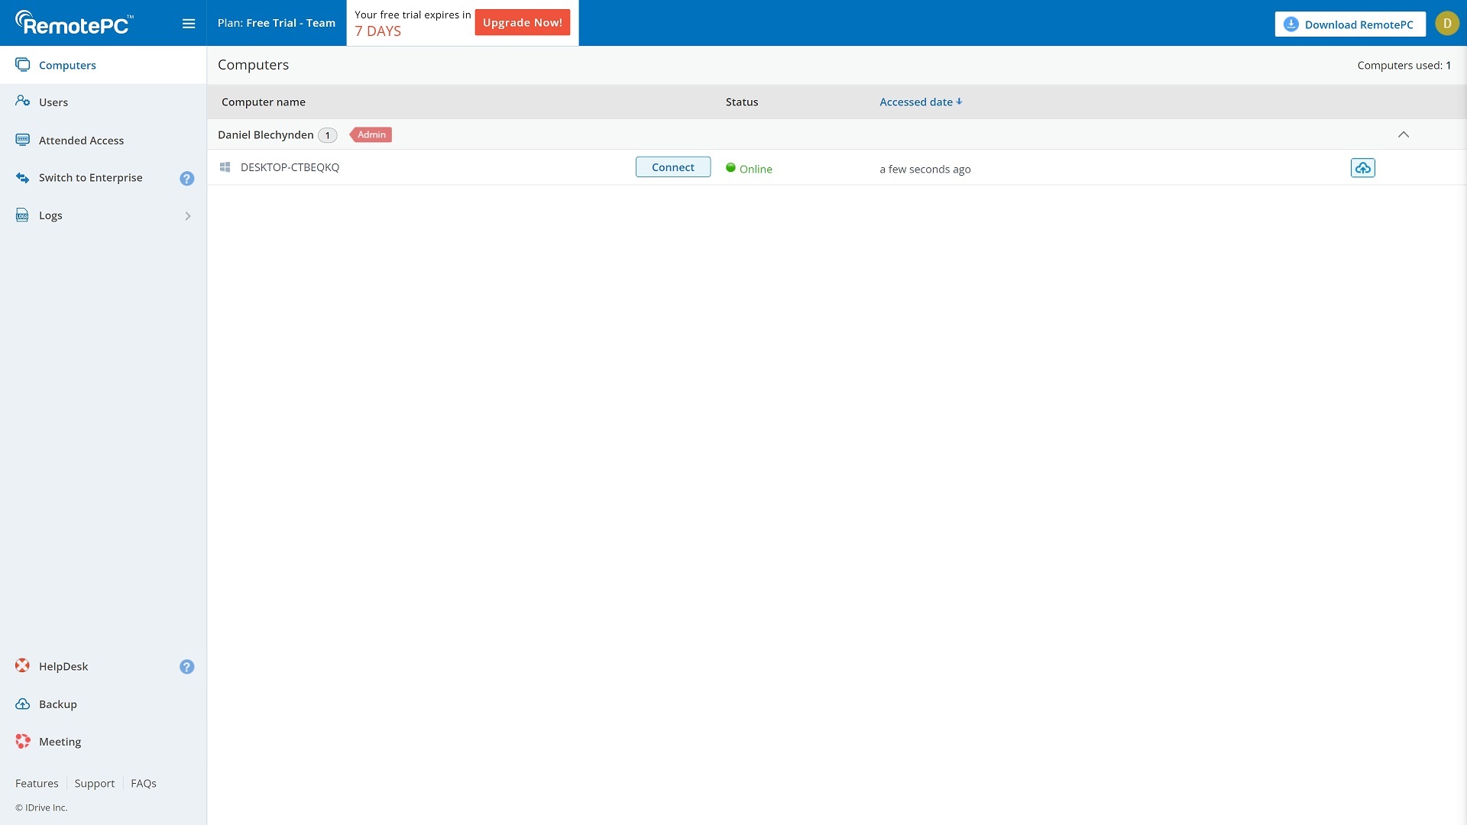Click the HelpDesk sidebar icon

click(x=22, y=666)
